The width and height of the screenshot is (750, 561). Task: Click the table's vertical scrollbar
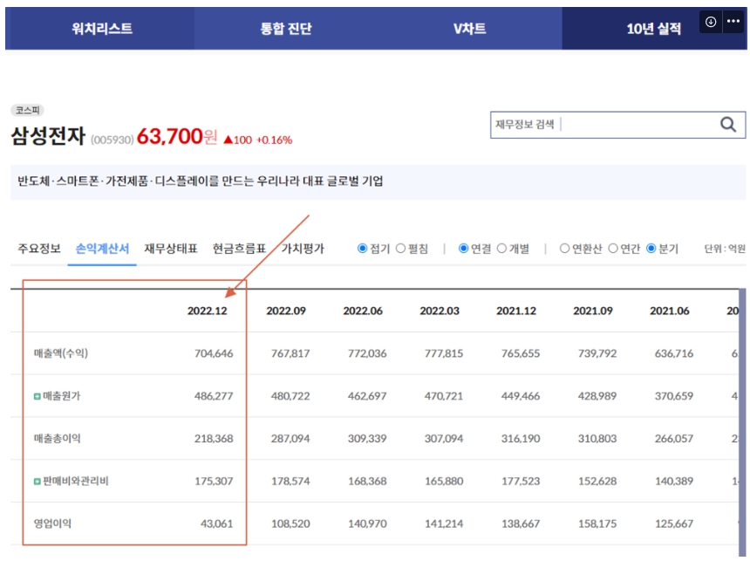(x=742, y=421)
